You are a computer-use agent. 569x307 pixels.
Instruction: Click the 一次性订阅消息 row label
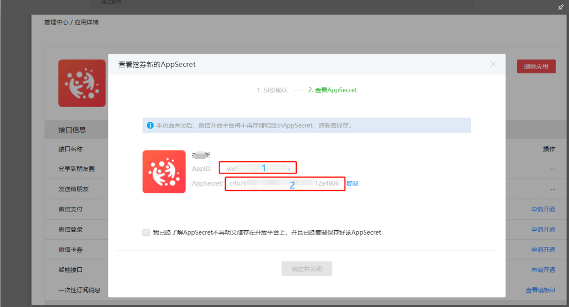coord(80,290)
